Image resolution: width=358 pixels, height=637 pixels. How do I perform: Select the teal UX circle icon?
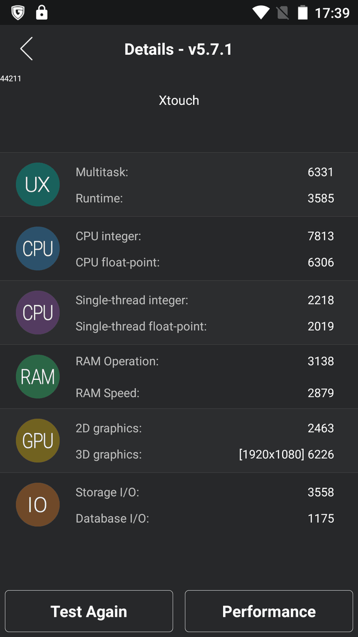tap(38, 185)
